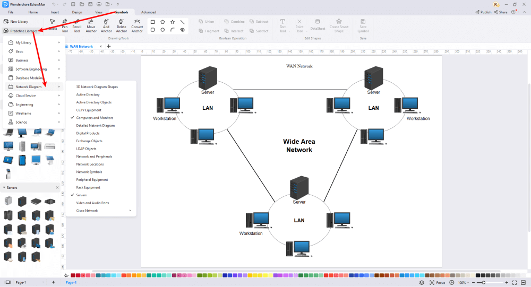Activate the Add Anchor tool
531x287 pixels.
pyautogui.click(x=106, y=25)
